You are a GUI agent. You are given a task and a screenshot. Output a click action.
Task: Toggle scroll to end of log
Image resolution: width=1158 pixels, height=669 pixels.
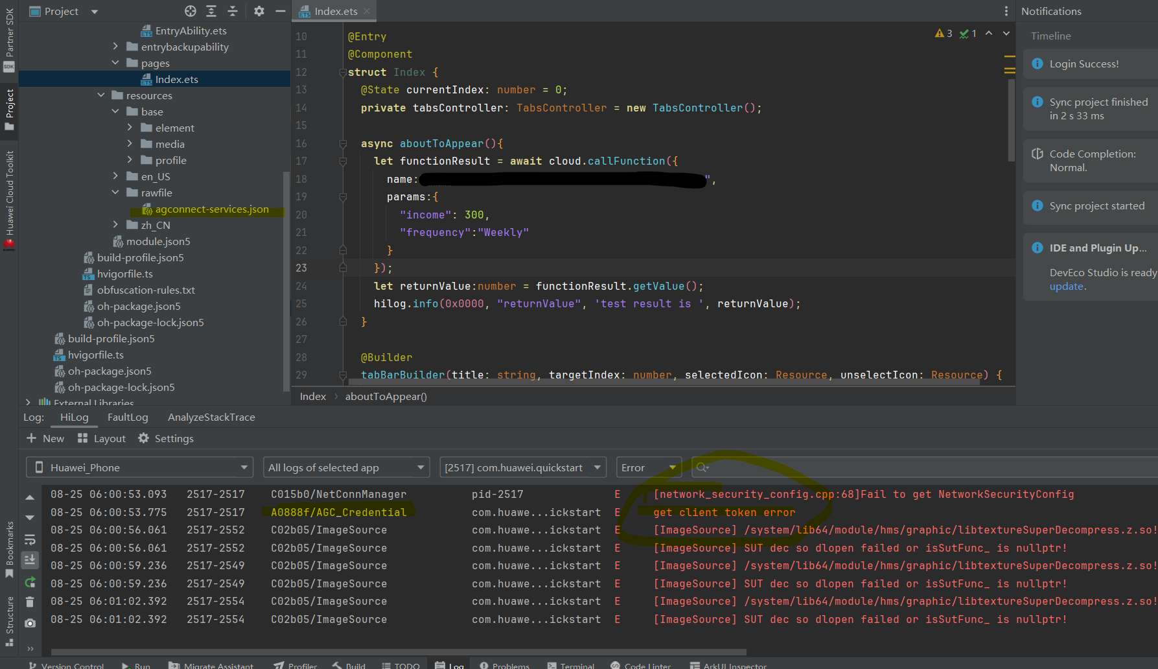30,559
